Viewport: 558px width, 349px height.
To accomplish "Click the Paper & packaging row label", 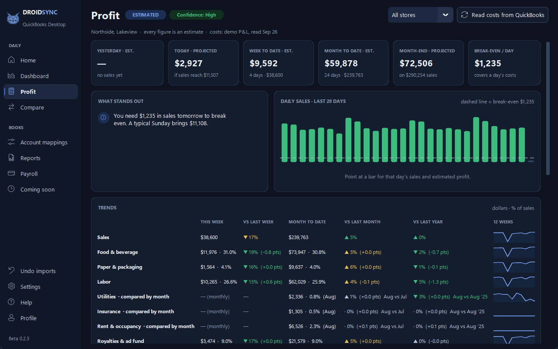I will tap(119, 267).
